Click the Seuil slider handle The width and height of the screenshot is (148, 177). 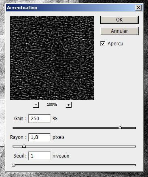coord(13,164)
